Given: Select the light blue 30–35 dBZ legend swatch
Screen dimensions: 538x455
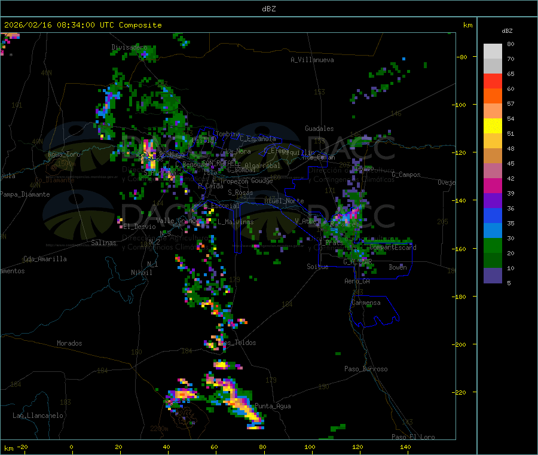Looking at the screenshot, I should click(493, 231).
